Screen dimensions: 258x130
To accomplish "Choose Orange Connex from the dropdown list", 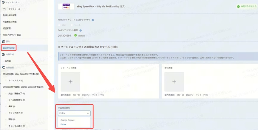I will pos(67,120).
